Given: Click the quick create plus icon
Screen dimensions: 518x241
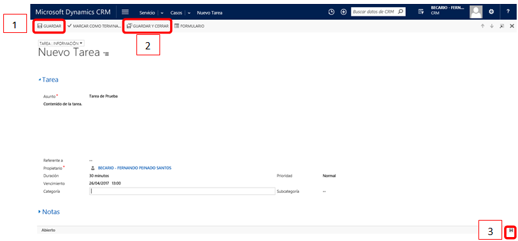Looking at the screenshot, I should [x=343, y=12].
